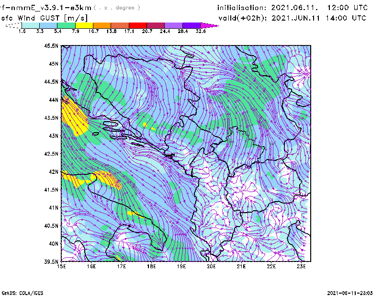This screenshot has height=296, width=383.
Task: Click the dashed white arrow at colorbar start
Action: point(13,25)
